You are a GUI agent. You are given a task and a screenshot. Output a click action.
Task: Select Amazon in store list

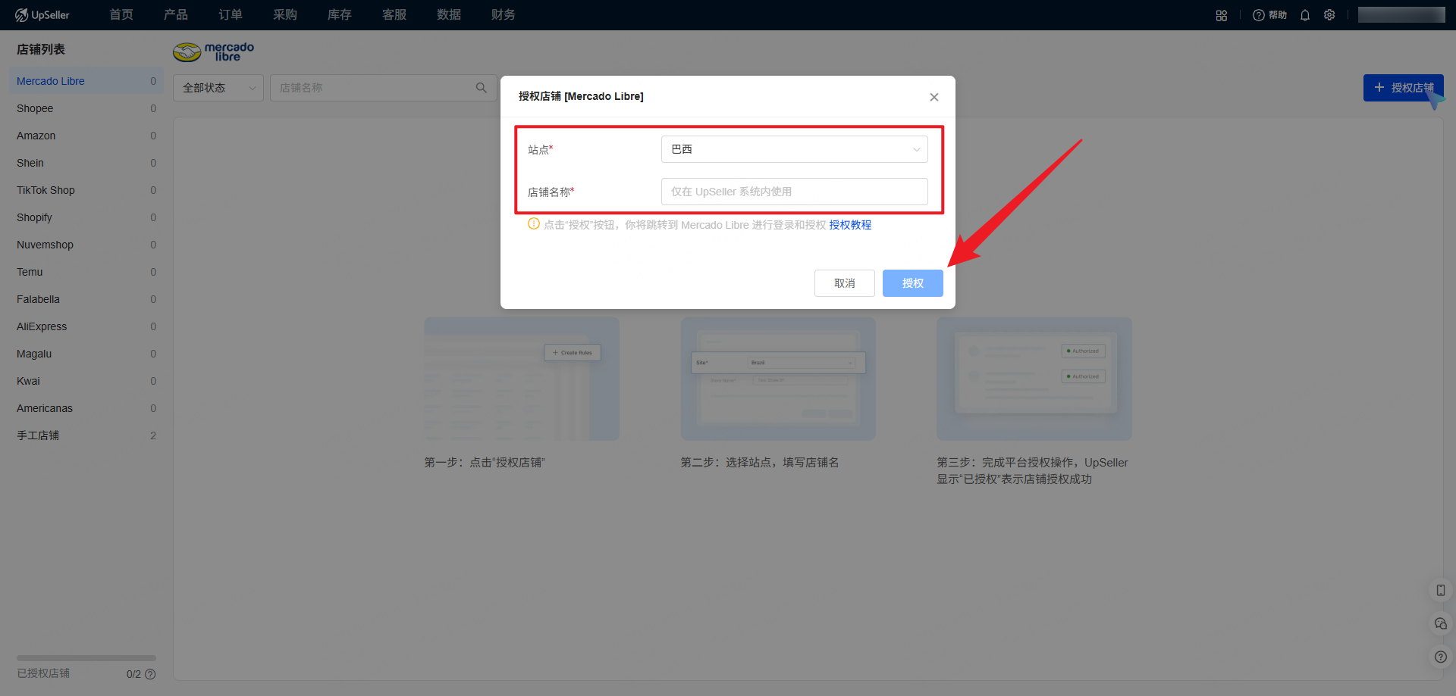coord(86,136)
